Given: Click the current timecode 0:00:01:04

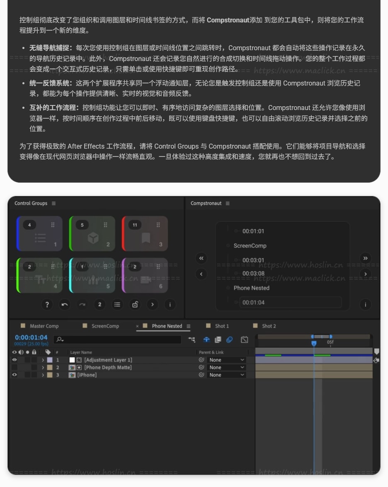Looking at the screenshot, I should pos(32,338).
